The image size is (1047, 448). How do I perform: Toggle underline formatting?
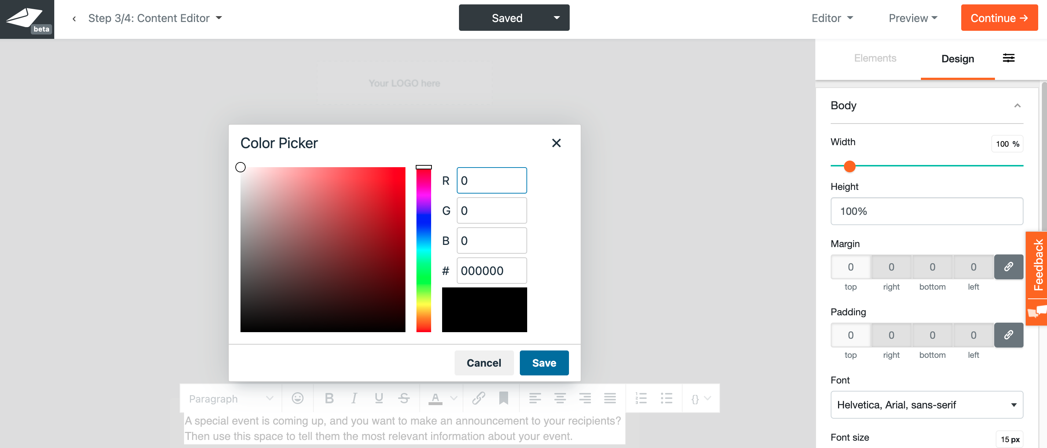(379, 398)
